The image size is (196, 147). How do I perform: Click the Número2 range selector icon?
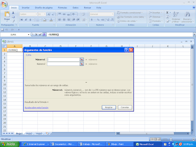[x=82, y=64]
